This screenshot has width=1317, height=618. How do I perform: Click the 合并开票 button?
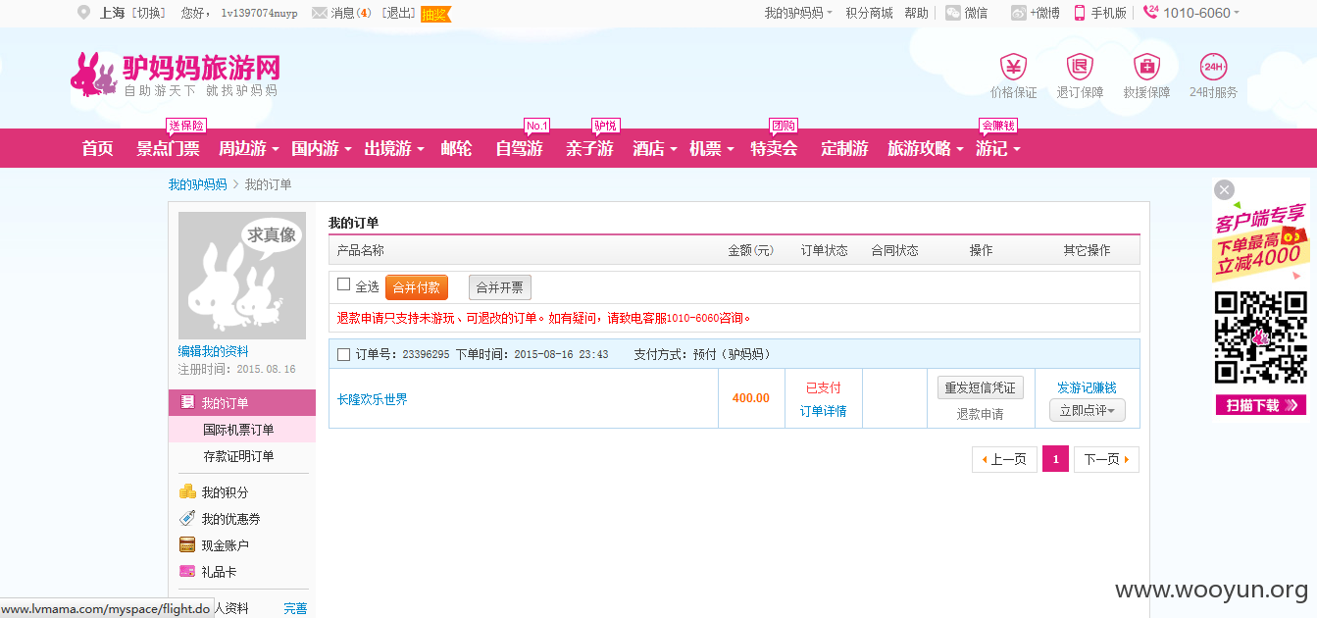[x=500, y=287]
